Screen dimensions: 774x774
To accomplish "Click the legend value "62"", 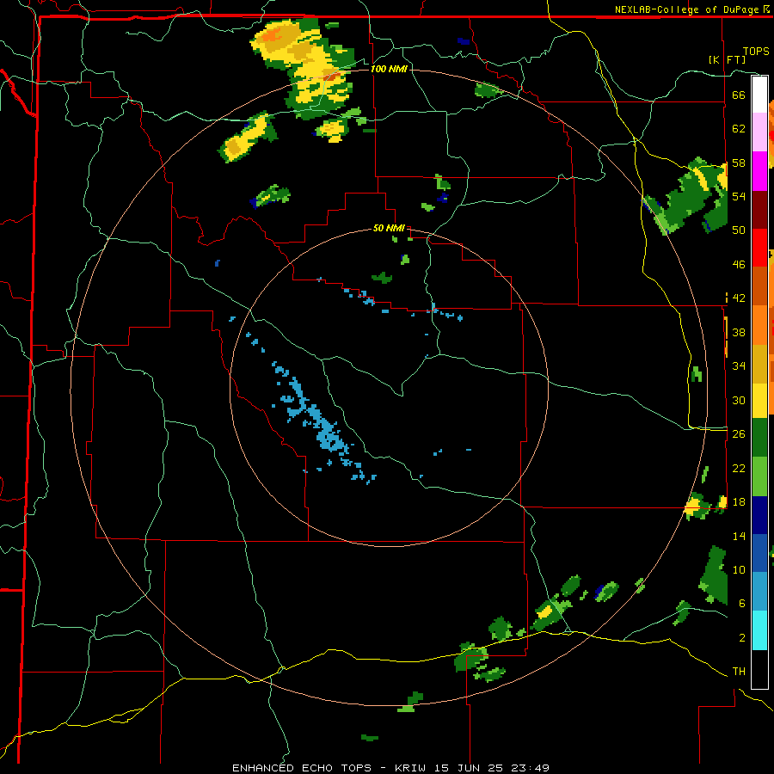I will tap(739, 128).
